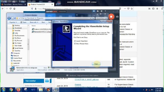Screen dimensions: 164x92
Task: Toggle Firefox sidebar icon
Action: tap(153, 9)
